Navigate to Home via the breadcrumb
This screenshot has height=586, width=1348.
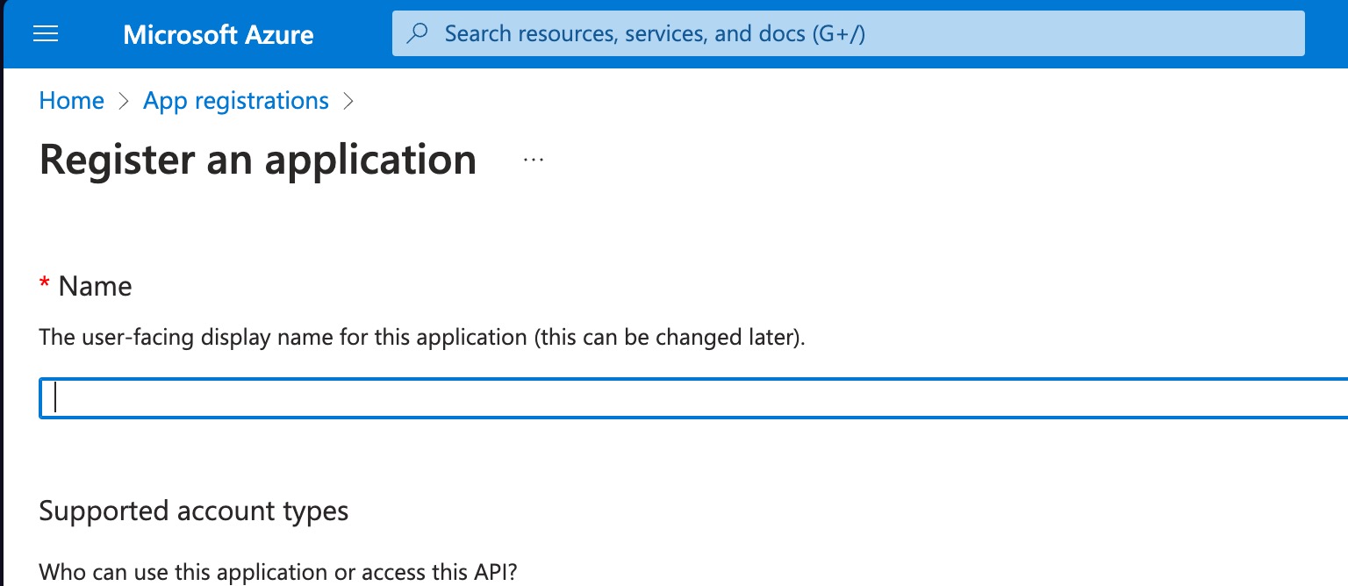(71, 100)
